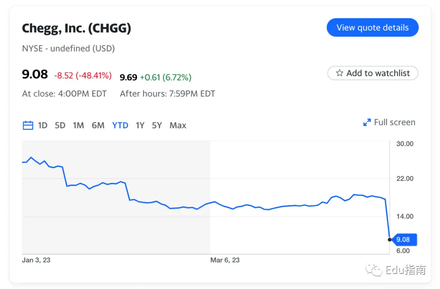This screenshot has height=289, width=440.
Task: Show the 6M price history
Action: point(98,125)
